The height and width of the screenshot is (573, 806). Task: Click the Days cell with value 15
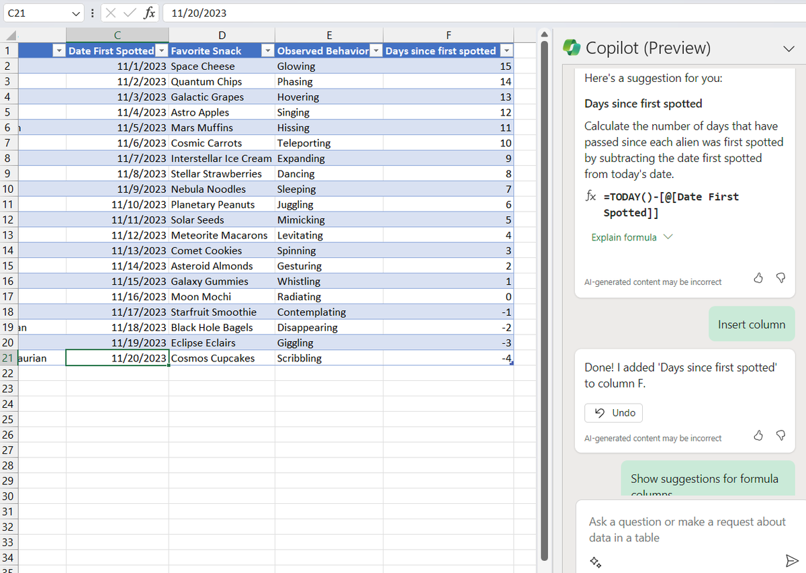pos(448,66)
